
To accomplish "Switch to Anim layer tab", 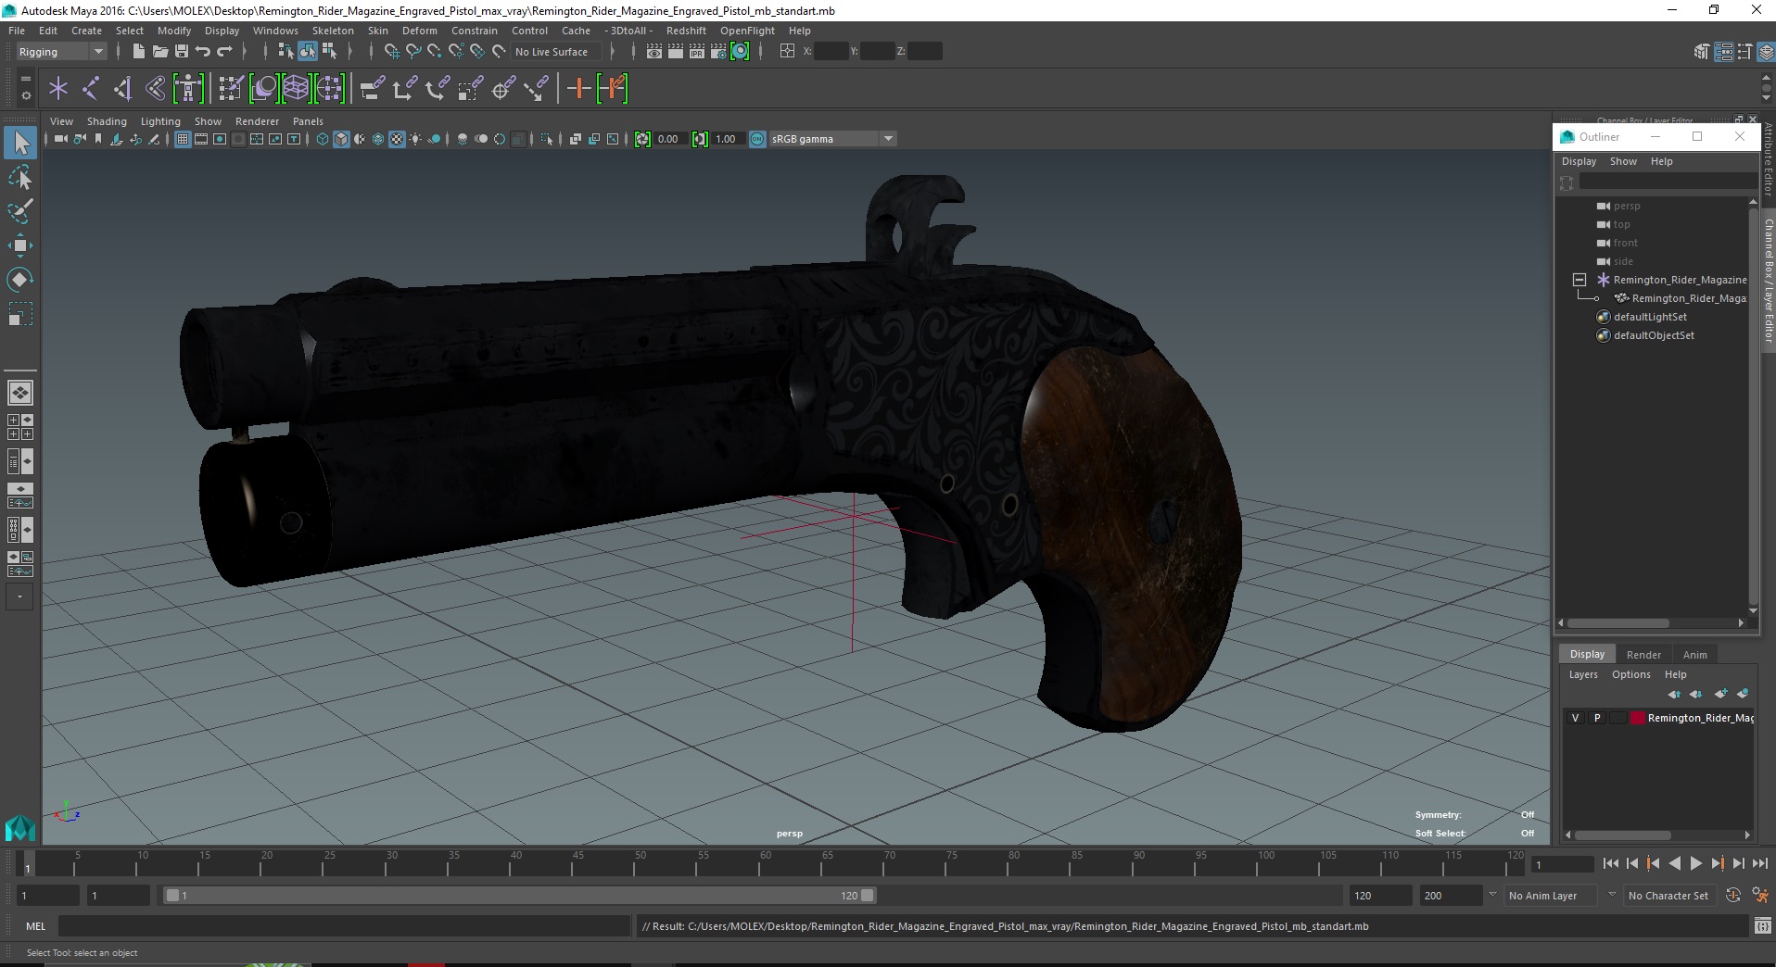I will click(x=1694, y=655).
